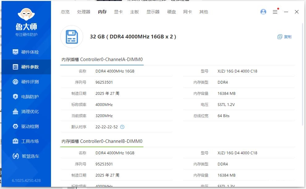Viewport: 306px width, 189px height.
Task: Minimize the 鲁大师 window
Action: pyautogui.click(x=286, y=12)
